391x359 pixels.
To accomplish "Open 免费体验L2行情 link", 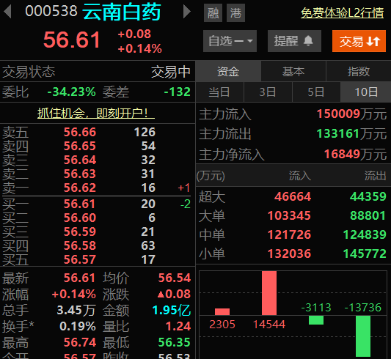I will point(342,13).
